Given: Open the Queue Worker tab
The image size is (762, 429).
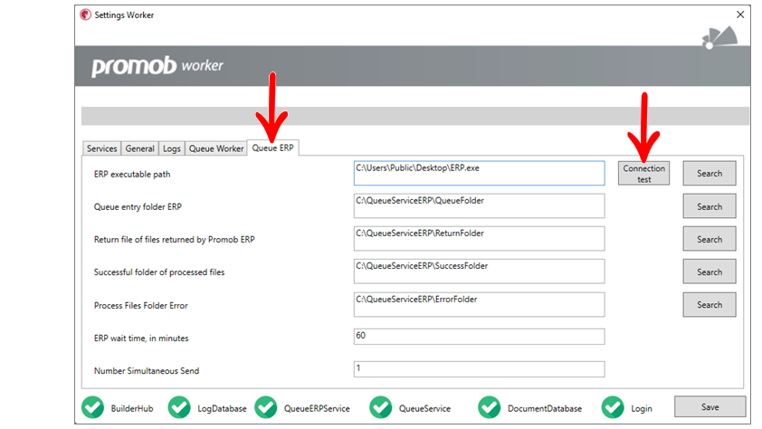Looking at the screenshot, I should point(215,148).
